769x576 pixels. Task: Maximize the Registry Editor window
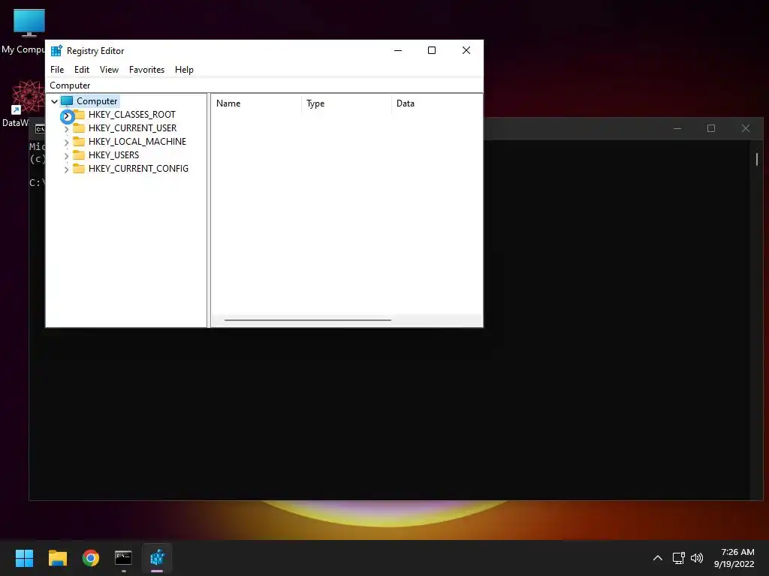[x=432, y=50]
